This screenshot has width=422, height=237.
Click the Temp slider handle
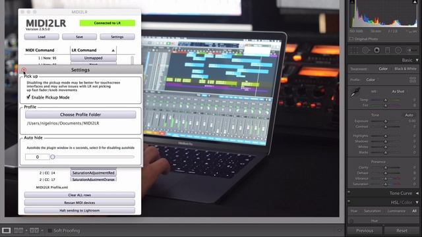coord(386,100)
